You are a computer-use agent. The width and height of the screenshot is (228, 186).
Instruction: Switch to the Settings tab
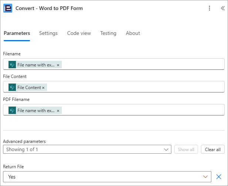pyautogui.click(x=48, y=33)
